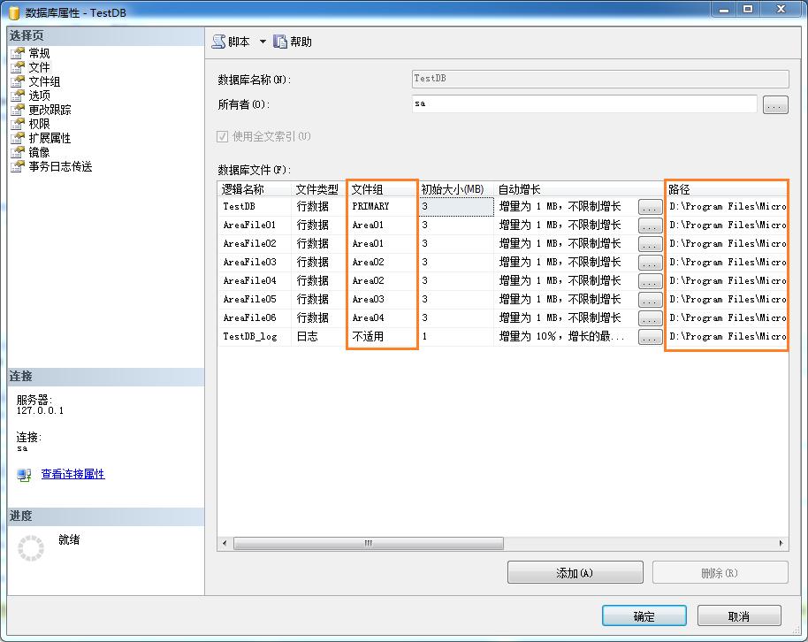The image size is (808, 642).
Task: Select the TestDB_log logical name cell
Action: tap(255, 336)
